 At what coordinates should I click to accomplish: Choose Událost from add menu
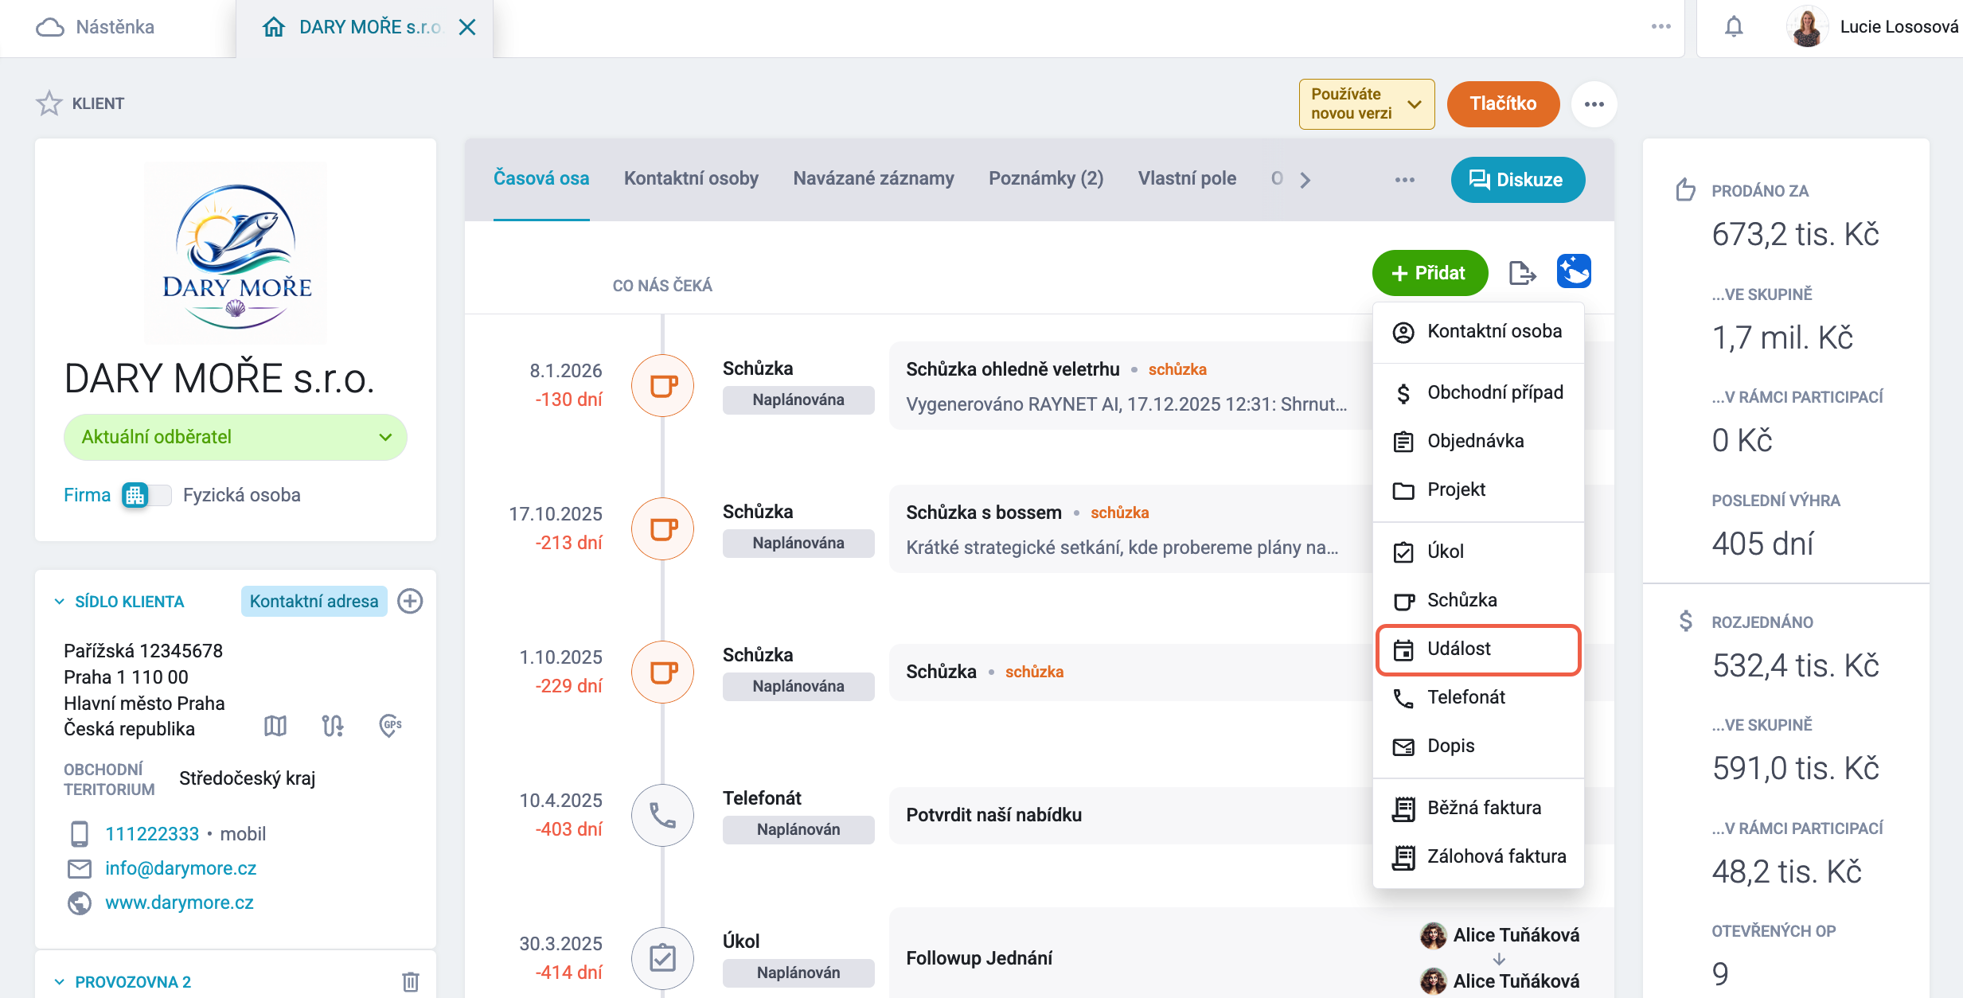(x=1478, y=649)
